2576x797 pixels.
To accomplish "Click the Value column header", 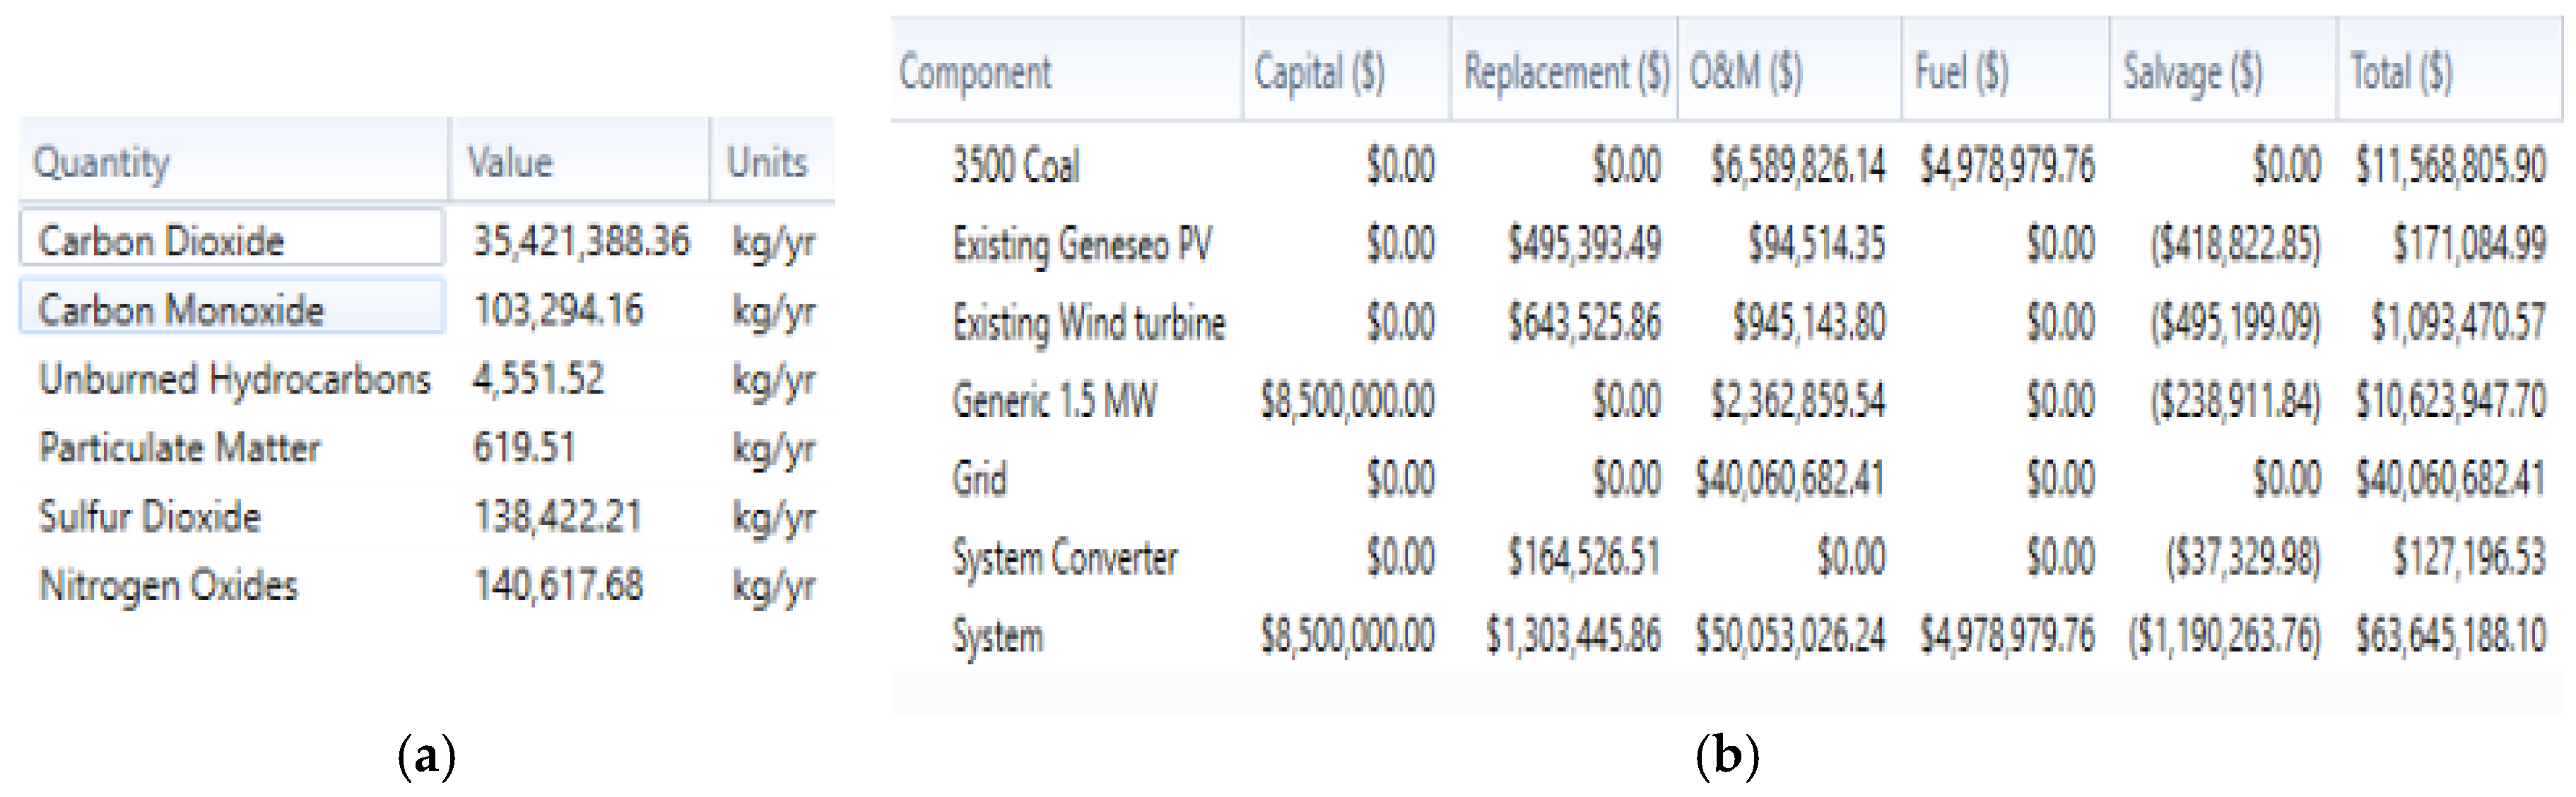I will tap(510, 162).
